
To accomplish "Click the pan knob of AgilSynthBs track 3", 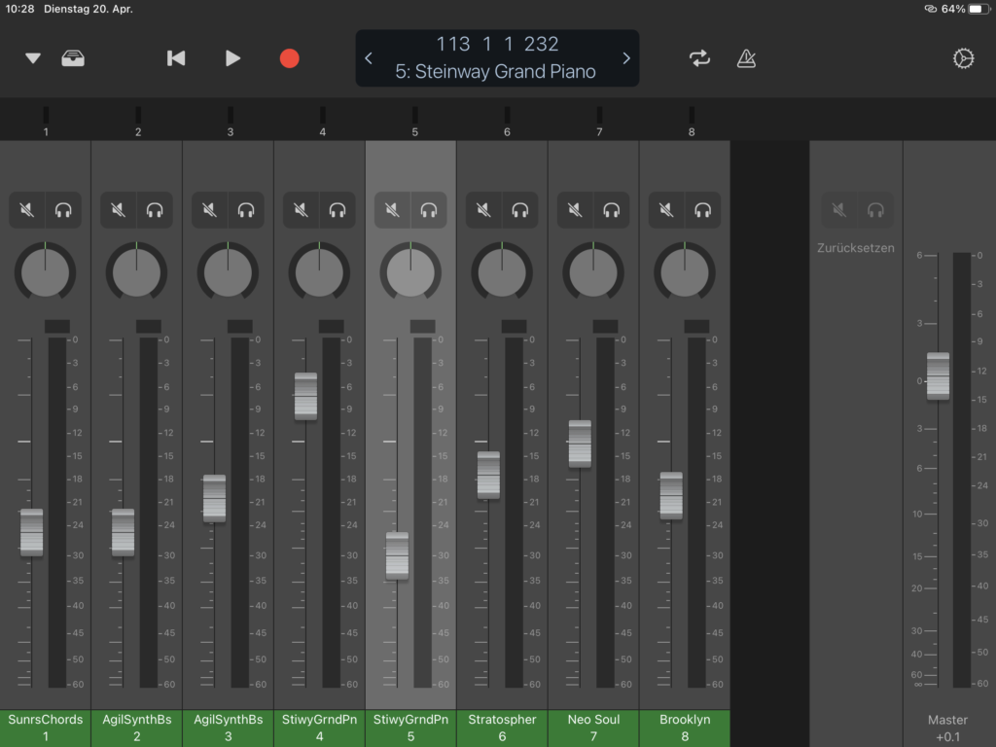I will (x=228, y=272).
